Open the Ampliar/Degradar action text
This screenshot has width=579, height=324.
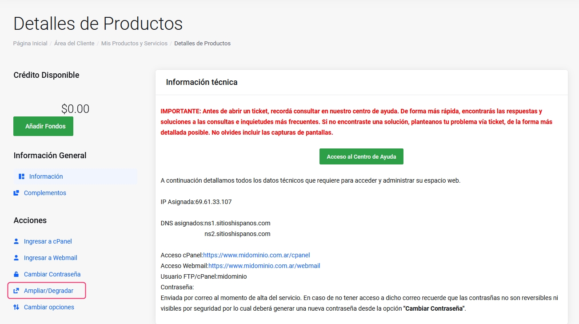(x=48, y=291)
